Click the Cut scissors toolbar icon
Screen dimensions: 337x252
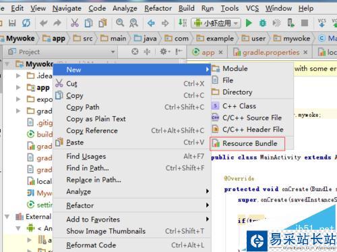(x=75, y=23)
